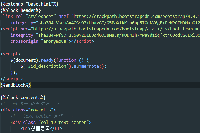
Task: Click '#id_description' selector string
Action: coord(47,66)
